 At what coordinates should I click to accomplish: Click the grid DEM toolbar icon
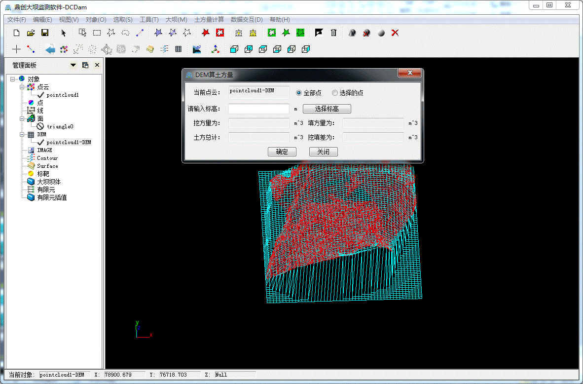[x=178, y=49]
